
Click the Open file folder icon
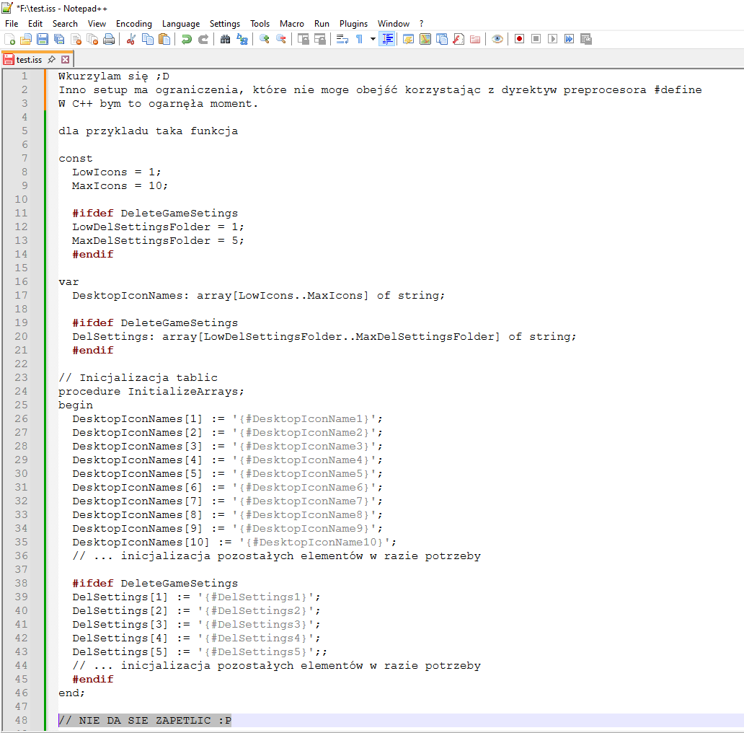[26, 39]
